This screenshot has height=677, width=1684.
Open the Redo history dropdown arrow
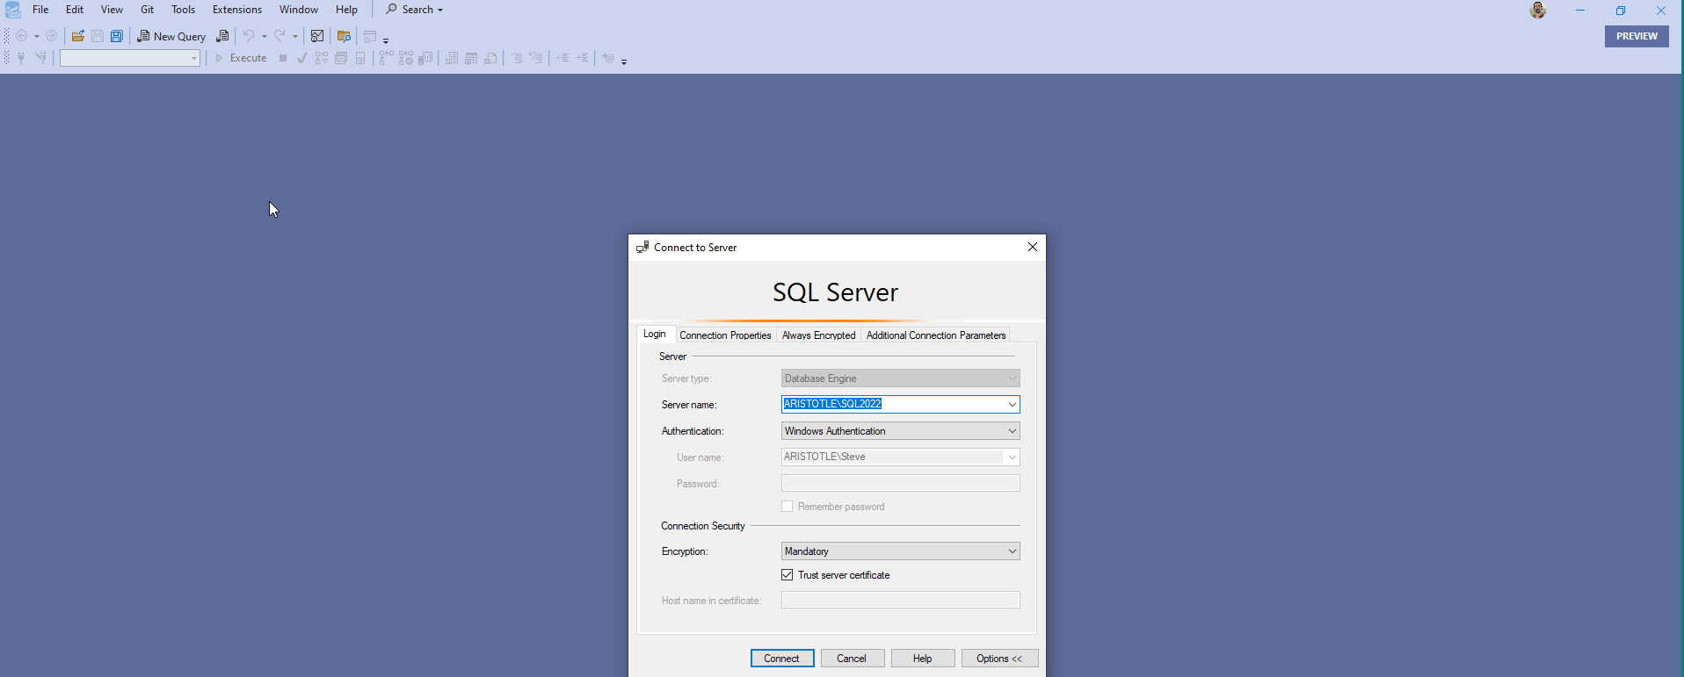tap(295, 36)
